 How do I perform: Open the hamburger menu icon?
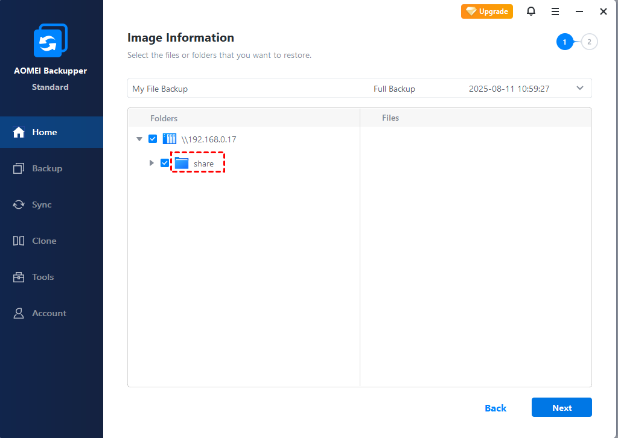[x=555, y=11]
